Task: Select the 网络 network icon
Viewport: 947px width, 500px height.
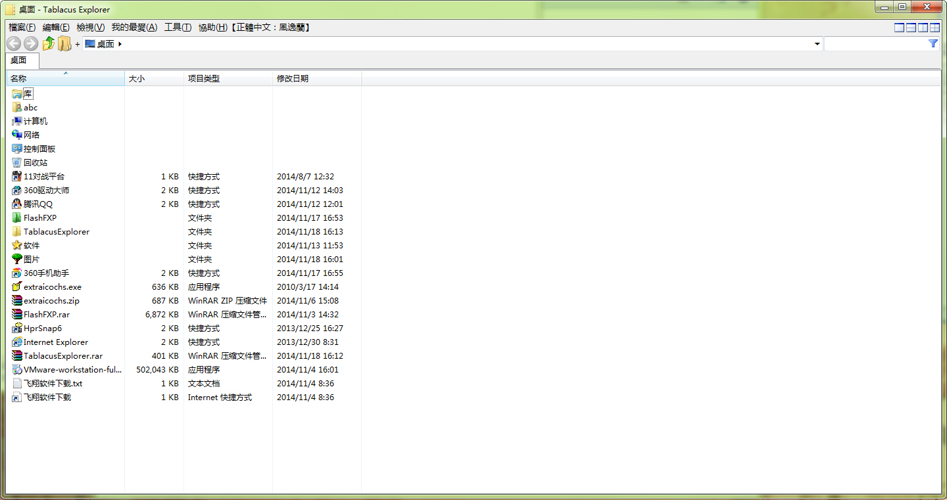Action: 17,135
